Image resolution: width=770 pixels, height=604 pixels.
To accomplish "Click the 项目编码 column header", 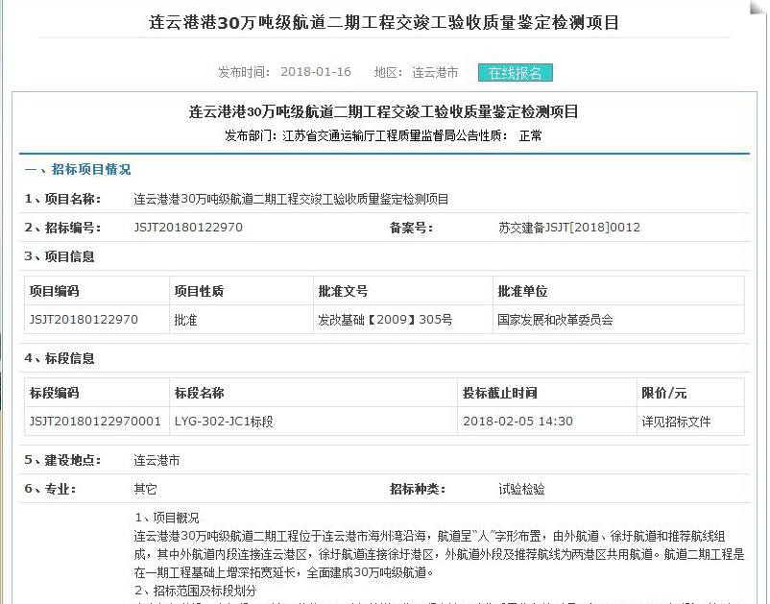I will pos(54,291).
